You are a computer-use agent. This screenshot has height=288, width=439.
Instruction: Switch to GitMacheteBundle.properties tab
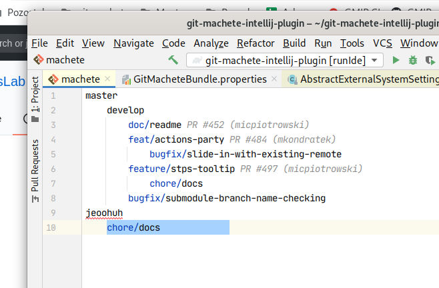199,79
